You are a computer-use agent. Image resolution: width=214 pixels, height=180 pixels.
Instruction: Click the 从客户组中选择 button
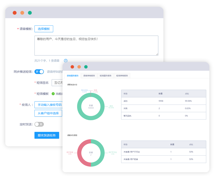48,113
